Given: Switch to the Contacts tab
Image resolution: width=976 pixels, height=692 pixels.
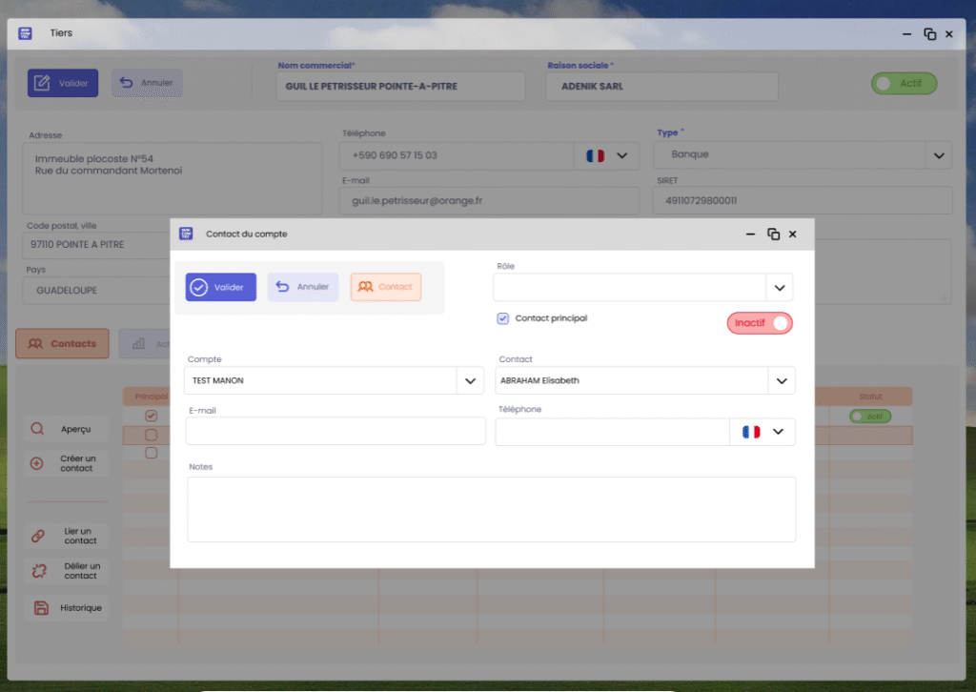Looking at the screenshot, I should point(63,344).
